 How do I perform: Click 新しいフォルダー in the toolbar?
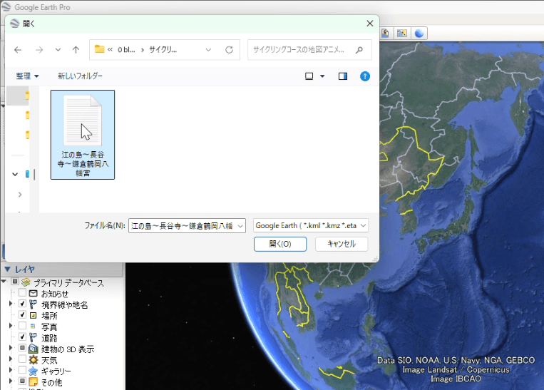point(80,76)
